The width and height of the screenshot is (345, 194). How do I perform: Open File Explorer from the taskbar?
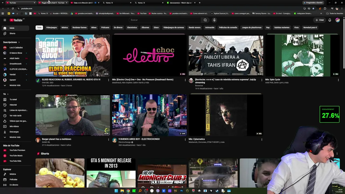[x=122, y=191]
